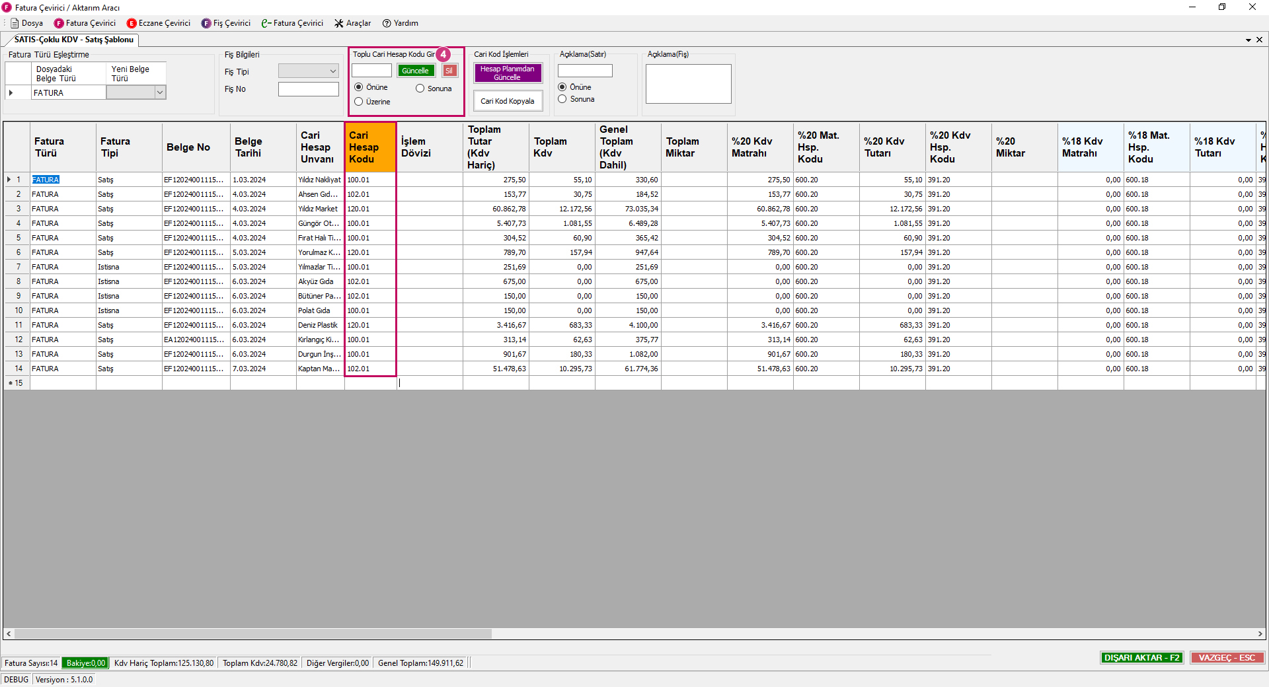Click the %20 Kdv Matrahı column header
This screenshot has width=1269, height=687.
pos(760,147)
